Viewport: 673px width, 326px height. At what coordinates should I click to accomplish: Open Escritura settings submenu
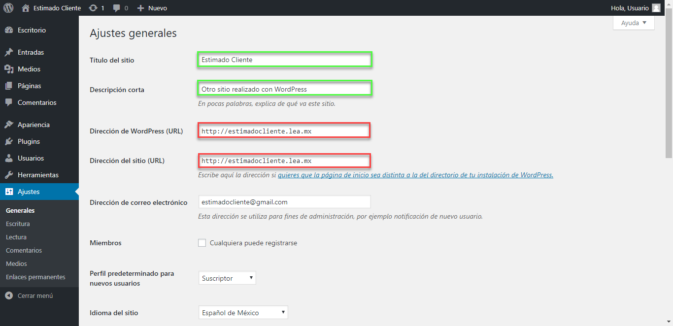pos(18,224)
